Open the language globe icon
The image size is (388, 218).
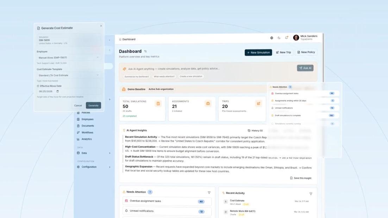[271, 38]
